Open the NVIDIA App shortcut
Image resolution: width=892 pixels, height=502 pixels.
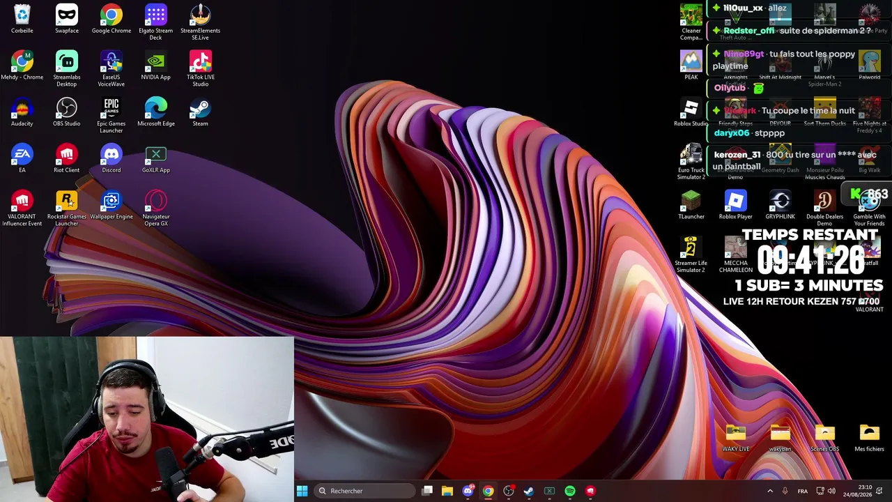[x=156, y=66]
